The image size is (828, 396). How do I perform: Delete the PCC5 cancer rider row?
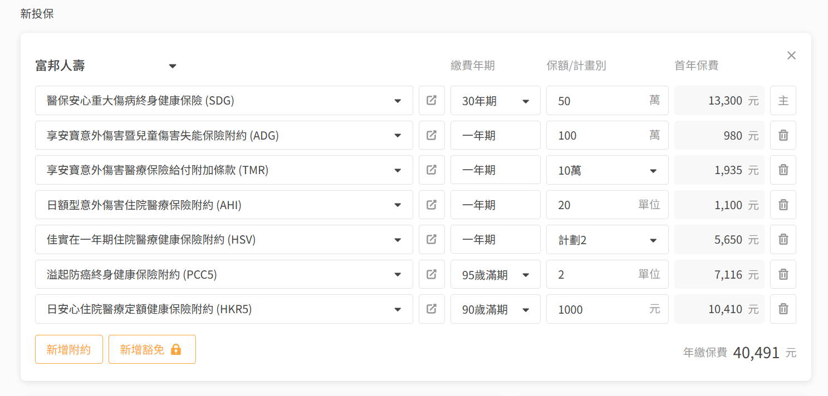(x=783, y=274)
